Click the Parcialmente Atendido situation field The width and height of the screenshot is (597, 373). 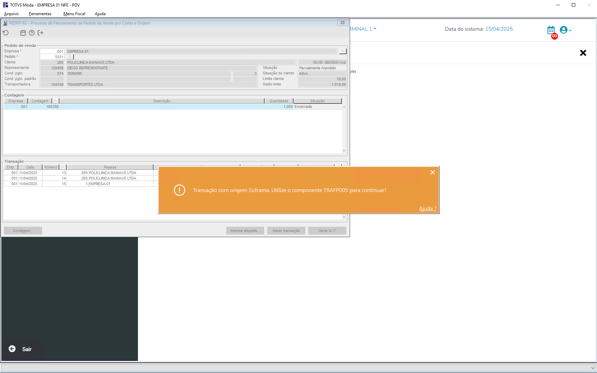[322, 68]
